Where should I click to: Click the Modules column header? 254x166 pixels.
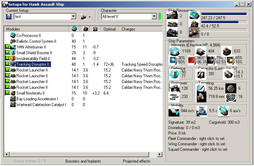[36, 29]
